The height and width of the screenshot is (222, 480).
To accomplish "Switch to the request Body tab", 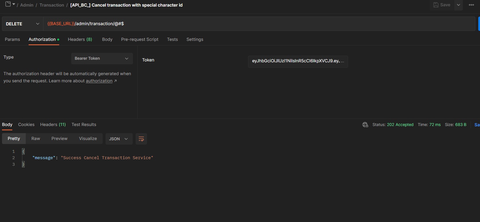I will [107, 39].
